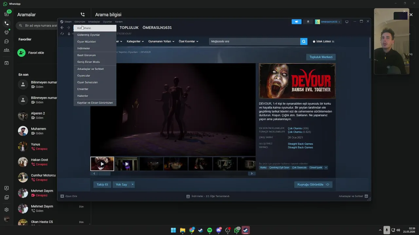Viewport: 419px width, 235px height.
Task: Open the Steam menu in menu bar
Action: pyautogui.click(x=68, y=22)
